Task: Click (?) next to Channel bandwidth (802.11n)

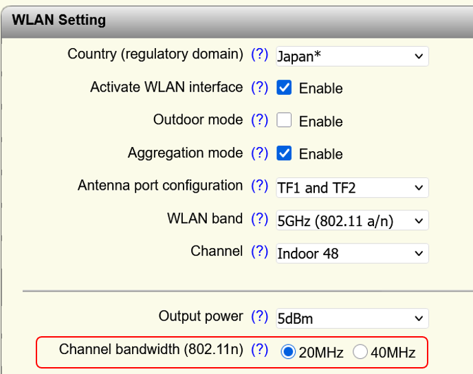Action: pyautogui.click(x=259, y=350)
